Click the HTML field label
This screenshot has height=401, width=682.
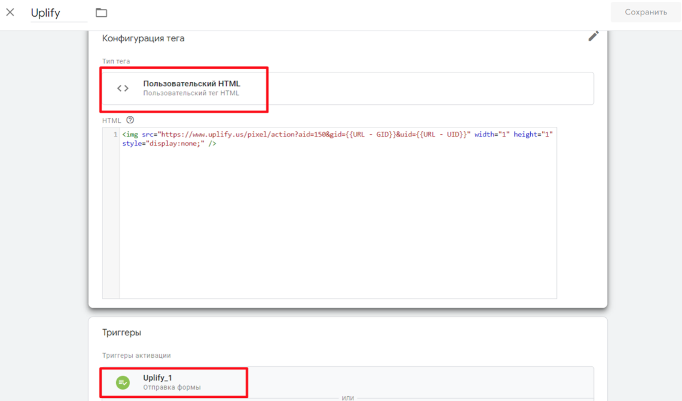click(111, 120)
